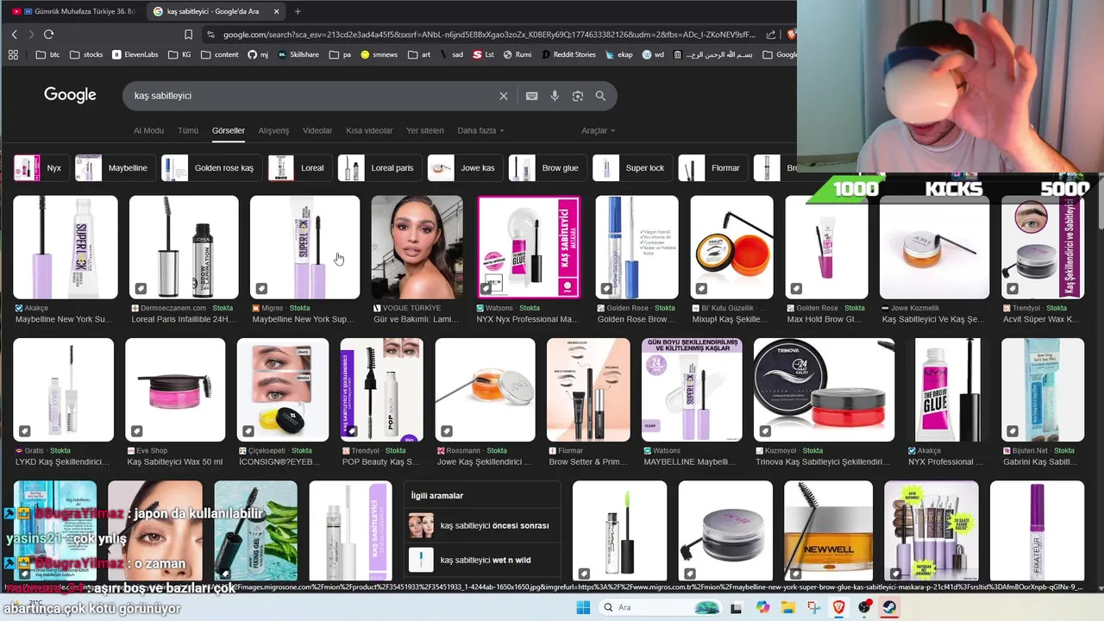Open Google on-screen keyboard icon
Viewport: 1104px width, 621px height.
coord(531,96)
